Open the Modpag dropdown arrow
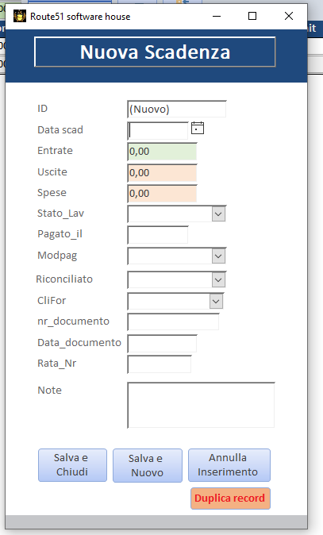Viewport: 323px width, 535px height. tap(218, 256)
